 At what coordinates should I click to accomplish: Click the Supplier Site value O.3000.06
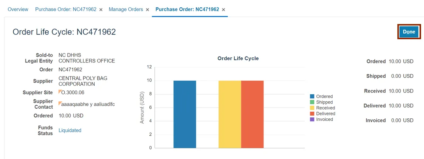pyautogui.click(x=73, y=92)
